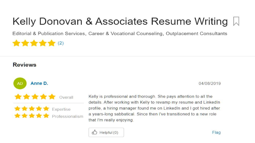
Task: Click the review date 04/08/2019
Action: click(210, 84)
